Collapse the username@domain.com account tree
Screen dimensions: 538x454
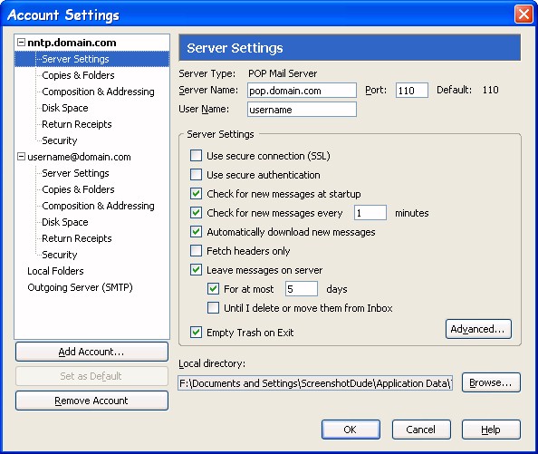[21, 157]
